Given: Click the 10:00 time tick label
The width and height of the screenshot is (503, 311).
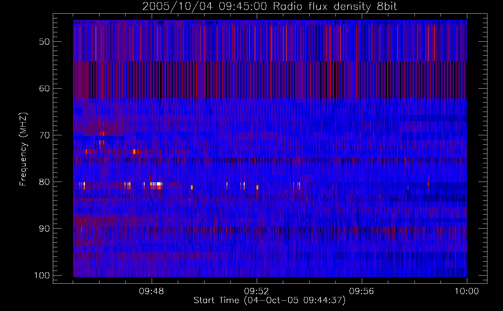Looking at the screenshot, I should coord(467,291).
